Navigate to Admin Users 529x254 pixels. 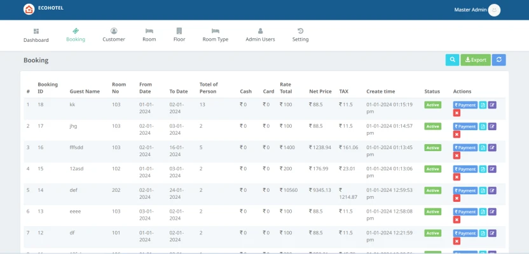pos(260,35)
